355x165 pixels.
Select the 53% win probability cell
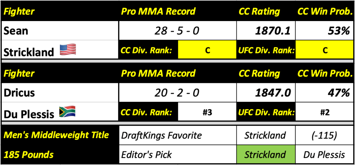(325, 31)
